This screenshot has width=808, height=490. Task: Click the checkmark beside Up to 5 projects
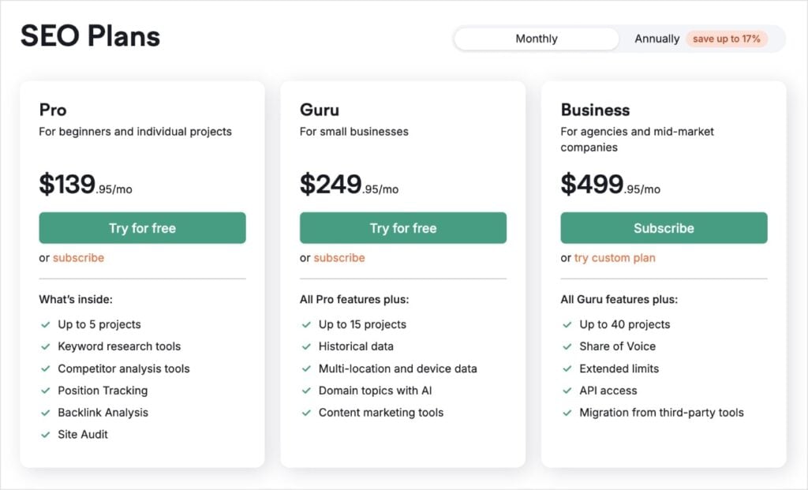click(45, 324)
